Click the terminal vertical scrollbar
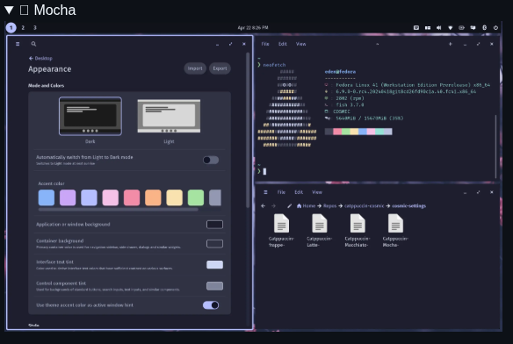 pos(495,147)
